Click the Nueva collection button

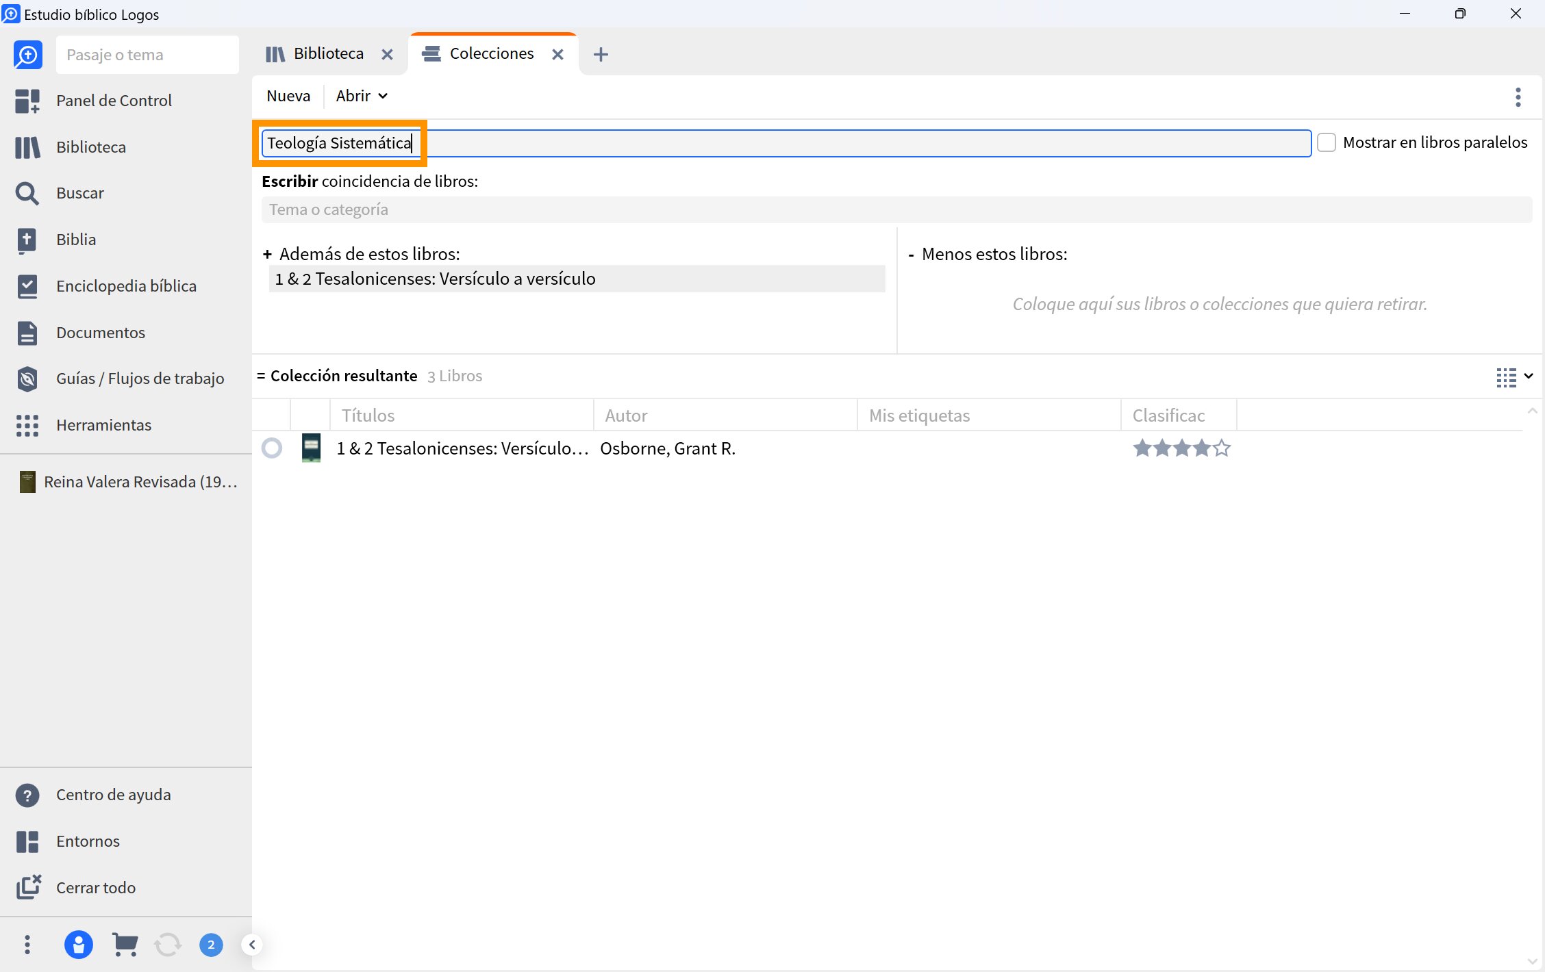[288, 96]
